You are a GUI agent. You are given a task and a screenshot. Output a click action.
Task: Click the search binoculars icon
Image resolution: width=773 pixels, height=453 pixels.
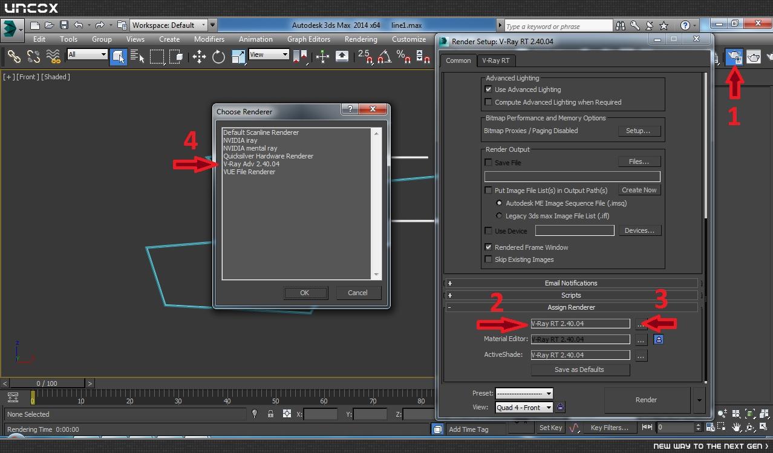pyautogui.click(x=621, y=25)
